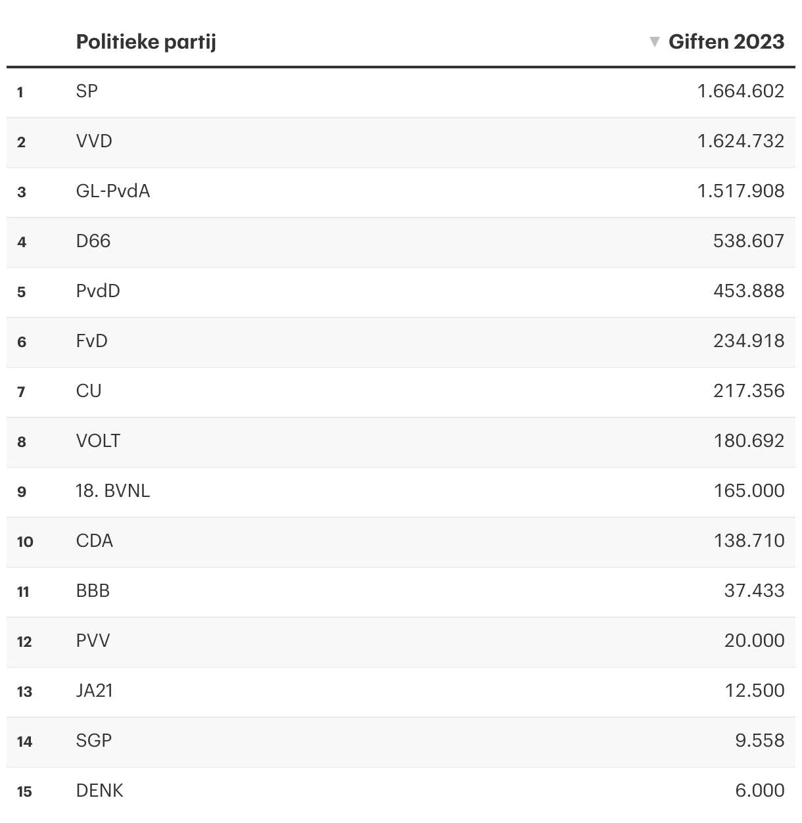Select the CDA party name
This screenshot has height=823, width=802.
click(95, 541)
